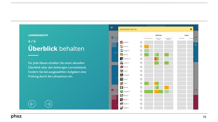Click Joachim Z. red-green progress cell
This screenshot has height=122, width=218.
156,59
